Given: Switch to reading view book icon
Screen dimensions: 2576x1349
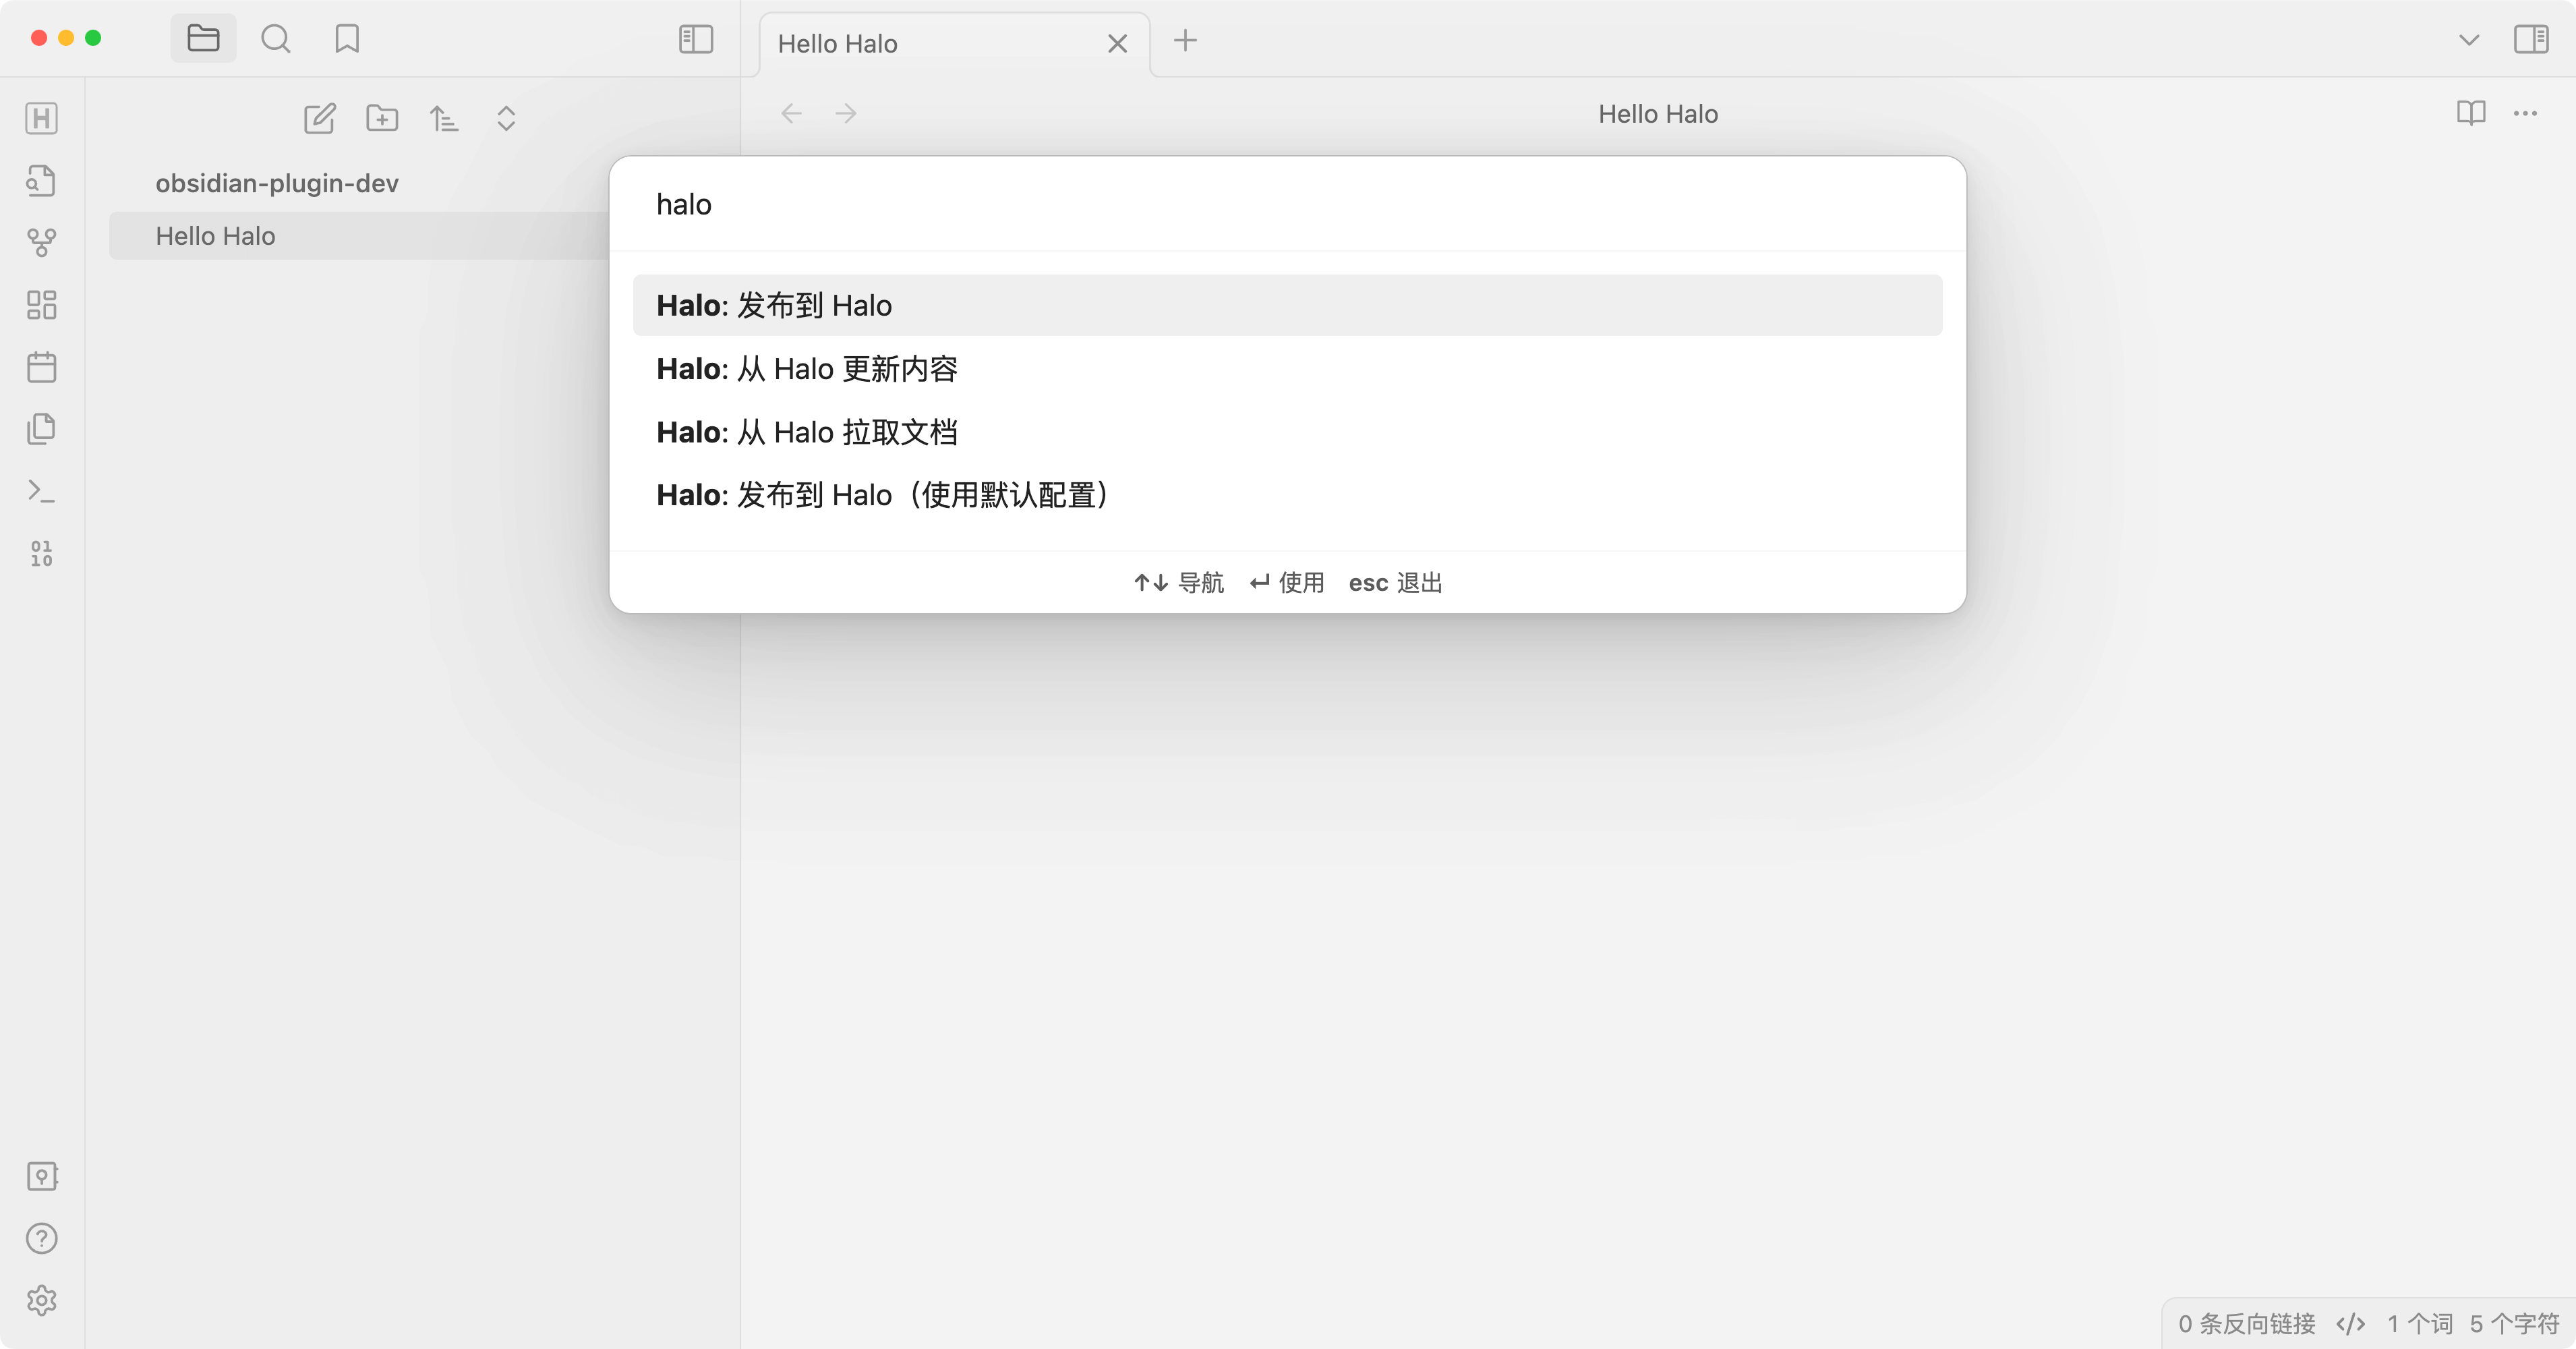Looking at the screenshot, I should [x=2471, y=113].
